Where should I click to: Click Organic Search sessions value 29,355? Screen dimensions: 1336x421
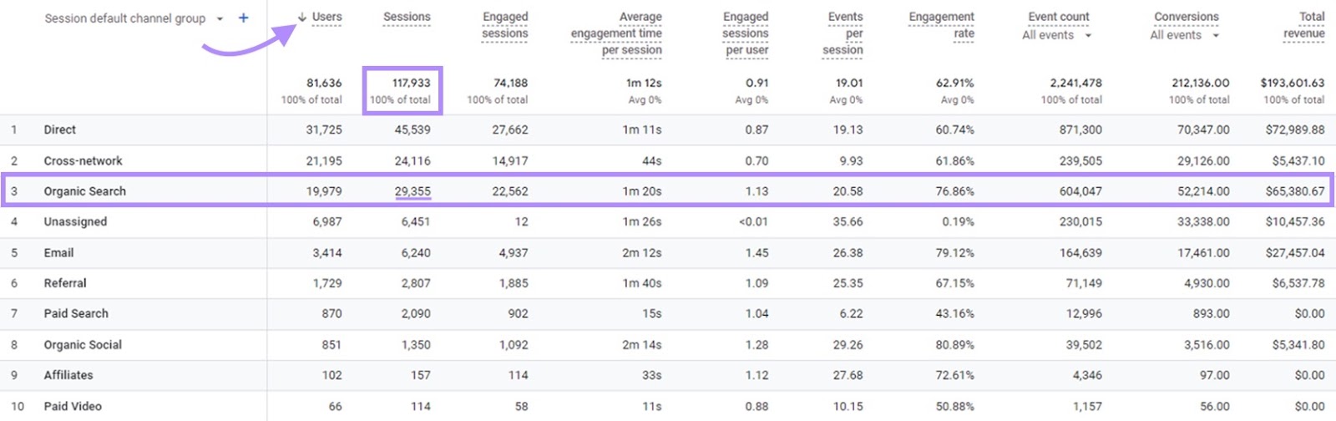tap(412, 191)
